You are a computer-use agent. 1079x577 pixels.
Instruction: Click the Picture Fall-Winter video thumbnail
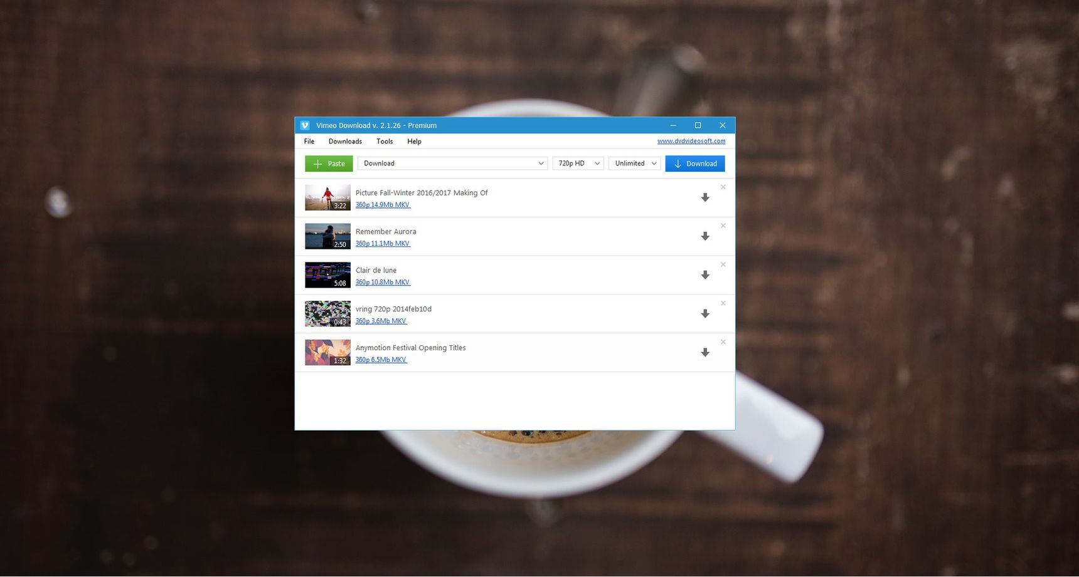pyautogui.click(x=327, y=197)
